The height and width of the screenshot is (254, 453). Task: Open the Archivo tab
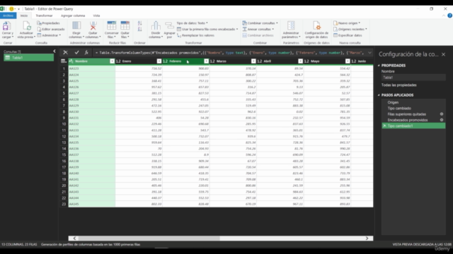pos(8,16)
